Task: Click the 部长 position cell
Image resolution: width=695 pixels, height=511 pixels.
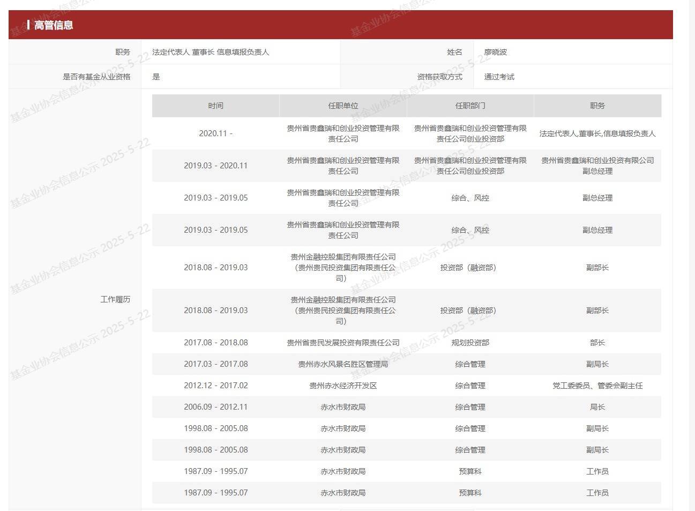Action: click(597, 343)
